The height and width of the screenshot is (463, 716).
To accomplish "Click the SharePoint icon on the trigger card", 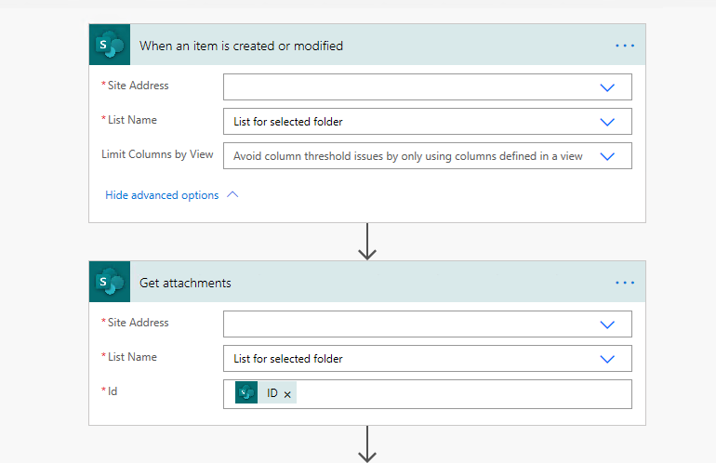I will click(x=110, y=46).
